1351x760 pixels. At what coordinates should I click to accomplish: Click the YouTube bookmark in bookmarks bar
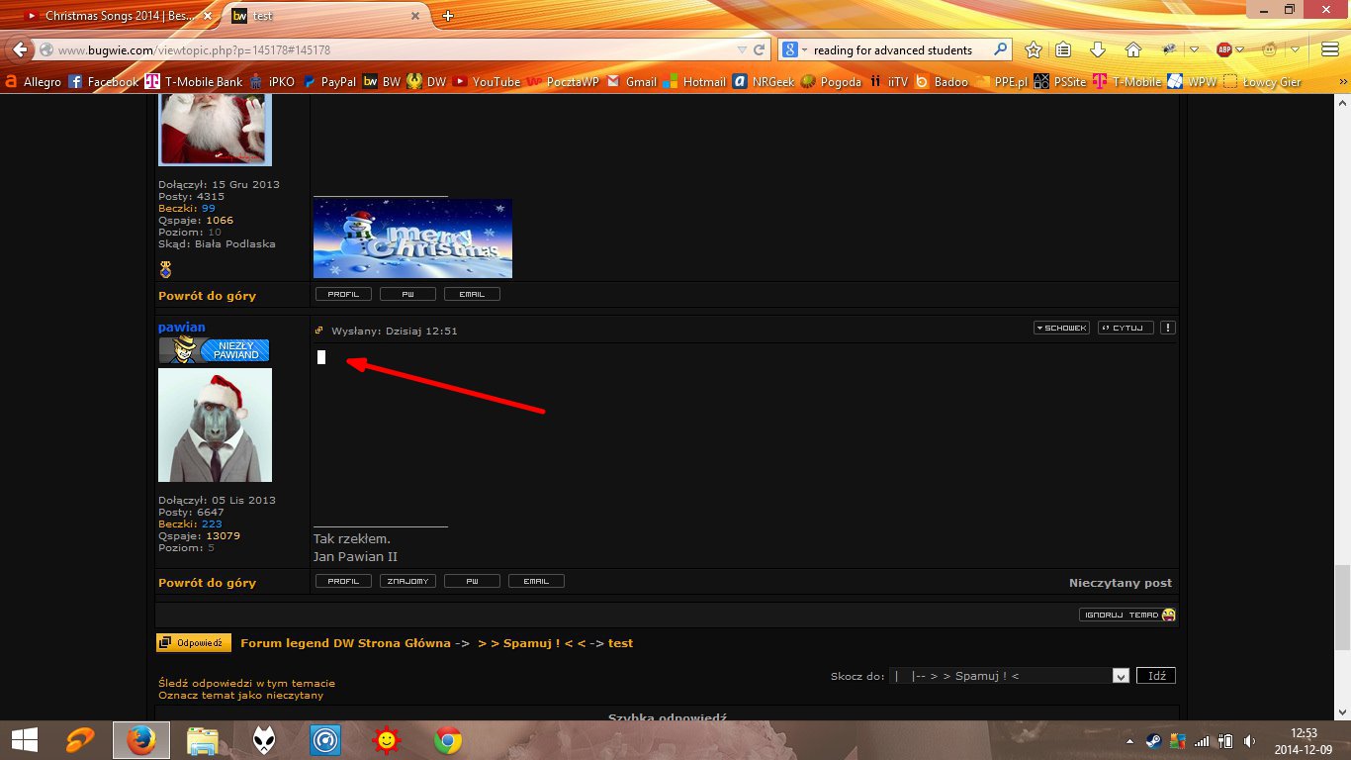pos(487,82)
